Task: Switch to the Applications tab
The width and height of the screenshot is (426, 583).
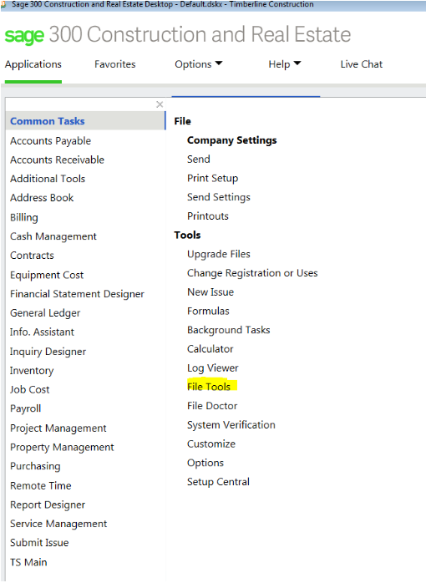Action: click(33, 64)
